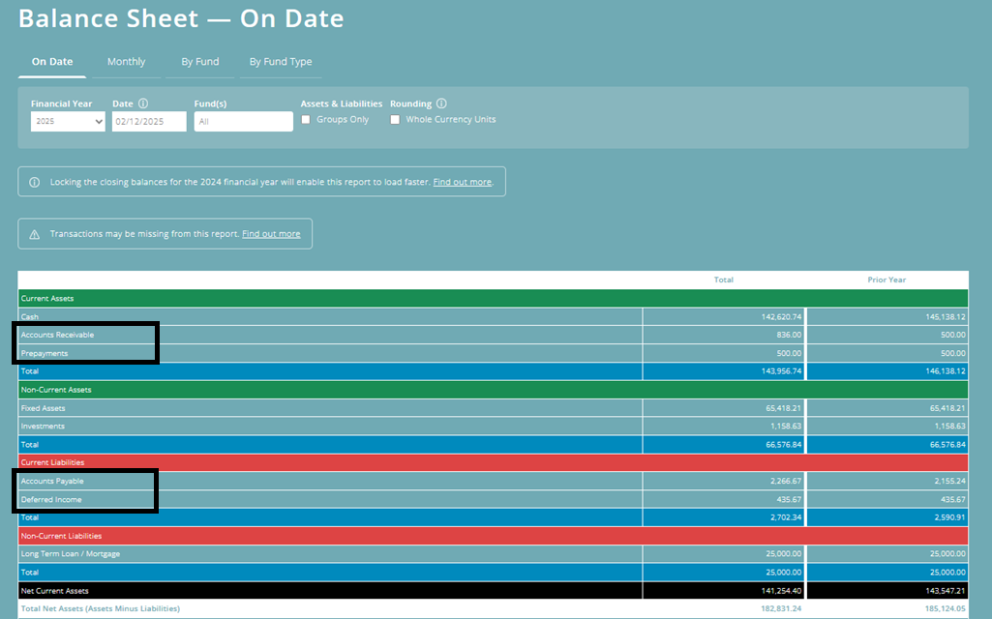Viewport: 992px width, 619px height.
Task: Click Non-Current Assets total 66,576.84
Action: (x=783, y=445)
